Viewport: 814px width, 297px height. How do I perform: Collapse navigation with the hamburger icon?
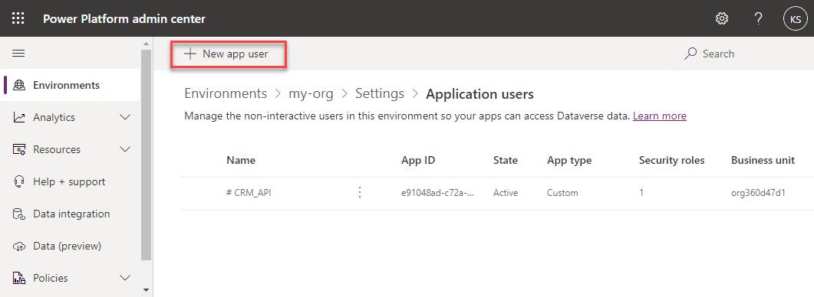point(18,54)
